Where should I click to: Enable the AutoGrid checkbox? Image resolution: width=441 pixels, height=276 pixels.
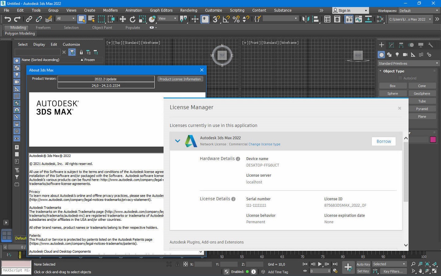click(400, 78)
